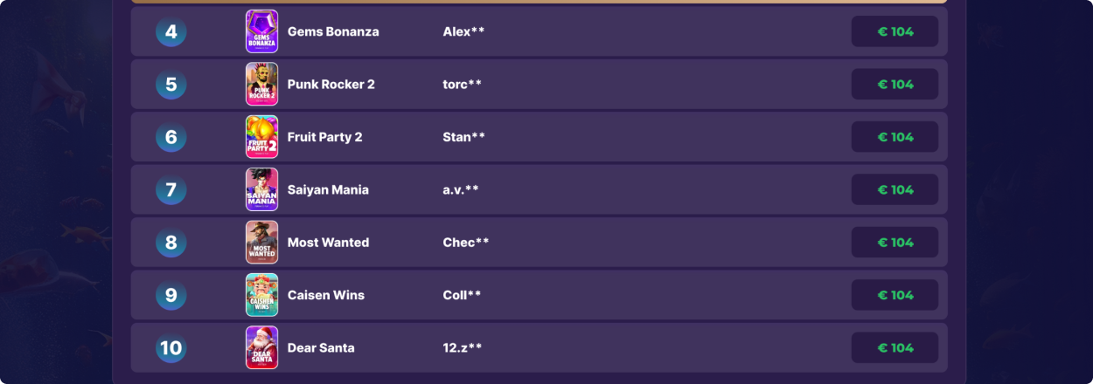Image resolution: width=1093 pixels, height=384 pixels.
Task: Open the Dear Santa game icon
Action: (x=261, y=347)
